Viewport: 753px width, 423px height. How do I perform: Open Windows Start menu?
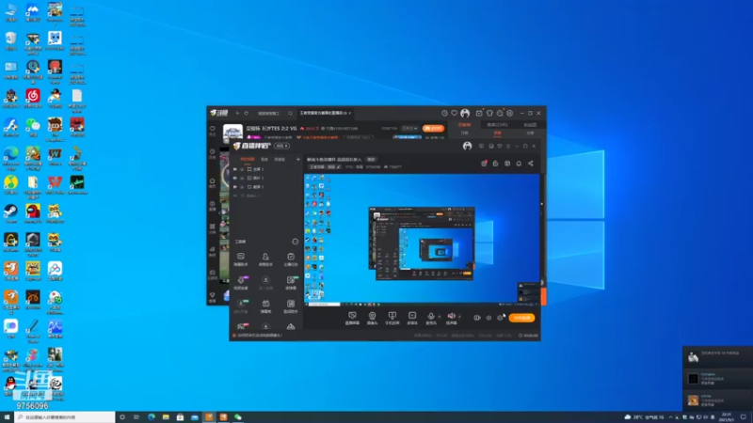point(7,417)
